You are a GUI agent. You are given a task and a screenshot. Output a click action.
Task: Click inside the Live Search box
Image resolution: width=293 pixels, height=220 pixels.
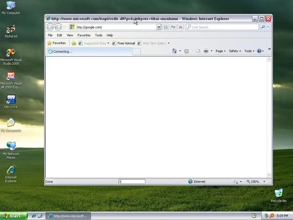tap(222, 27)
